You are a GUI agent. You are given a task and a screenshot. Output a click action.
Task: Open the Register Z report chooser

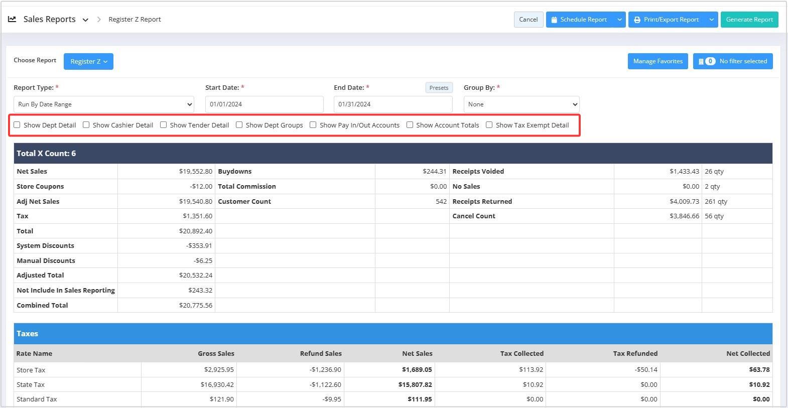[88, 61]
